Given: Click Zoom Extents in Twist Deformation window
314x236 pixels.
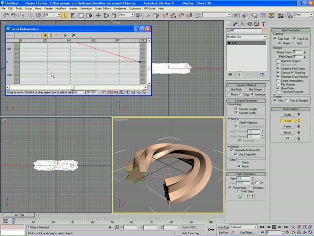Looking at the screenshot, I should pos(110,92).
